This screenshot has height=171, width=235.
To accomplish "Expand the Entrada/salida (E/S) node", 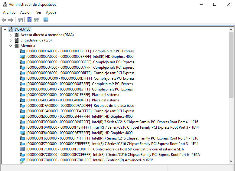I will 11,41.
